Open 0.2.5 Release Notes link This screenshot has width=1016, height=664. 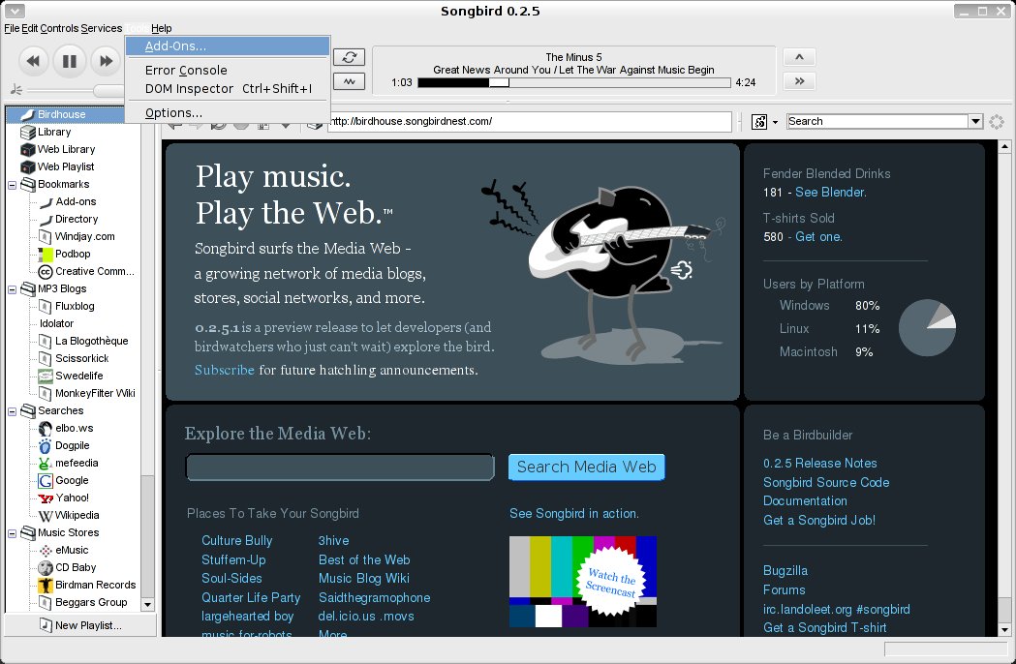tap(819, 464)
